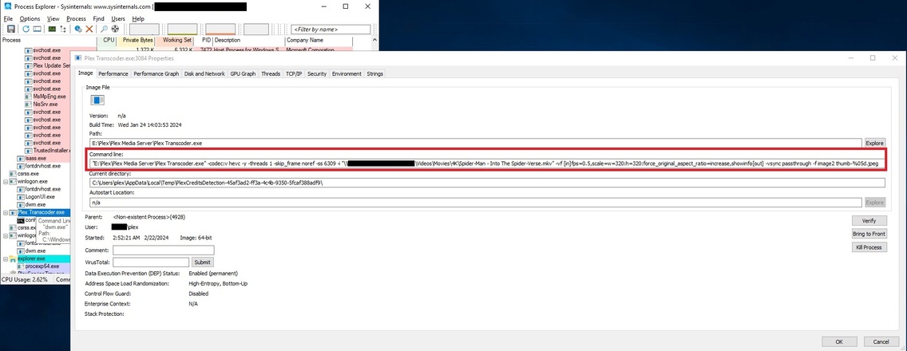Open the Process menu
This screenshot has width=907, height=351.
77,18
